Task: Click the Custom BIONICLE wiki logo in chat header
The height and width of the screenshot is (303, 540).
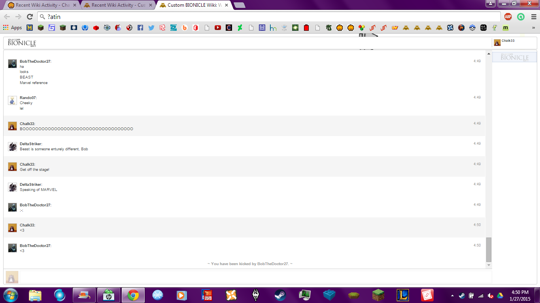Action: pyautogui.click(x=22, y=43)
